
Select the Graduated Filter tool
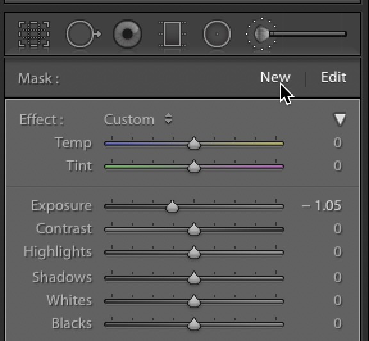[172, 34]
